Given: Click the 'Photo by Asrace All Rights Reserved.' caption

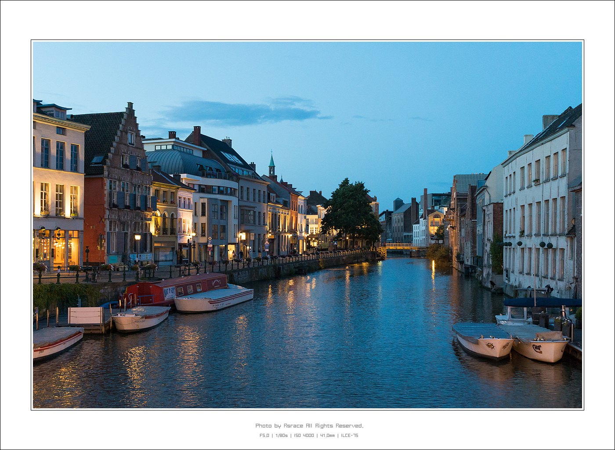Looking at the screenshot, I should pos(309,426).
